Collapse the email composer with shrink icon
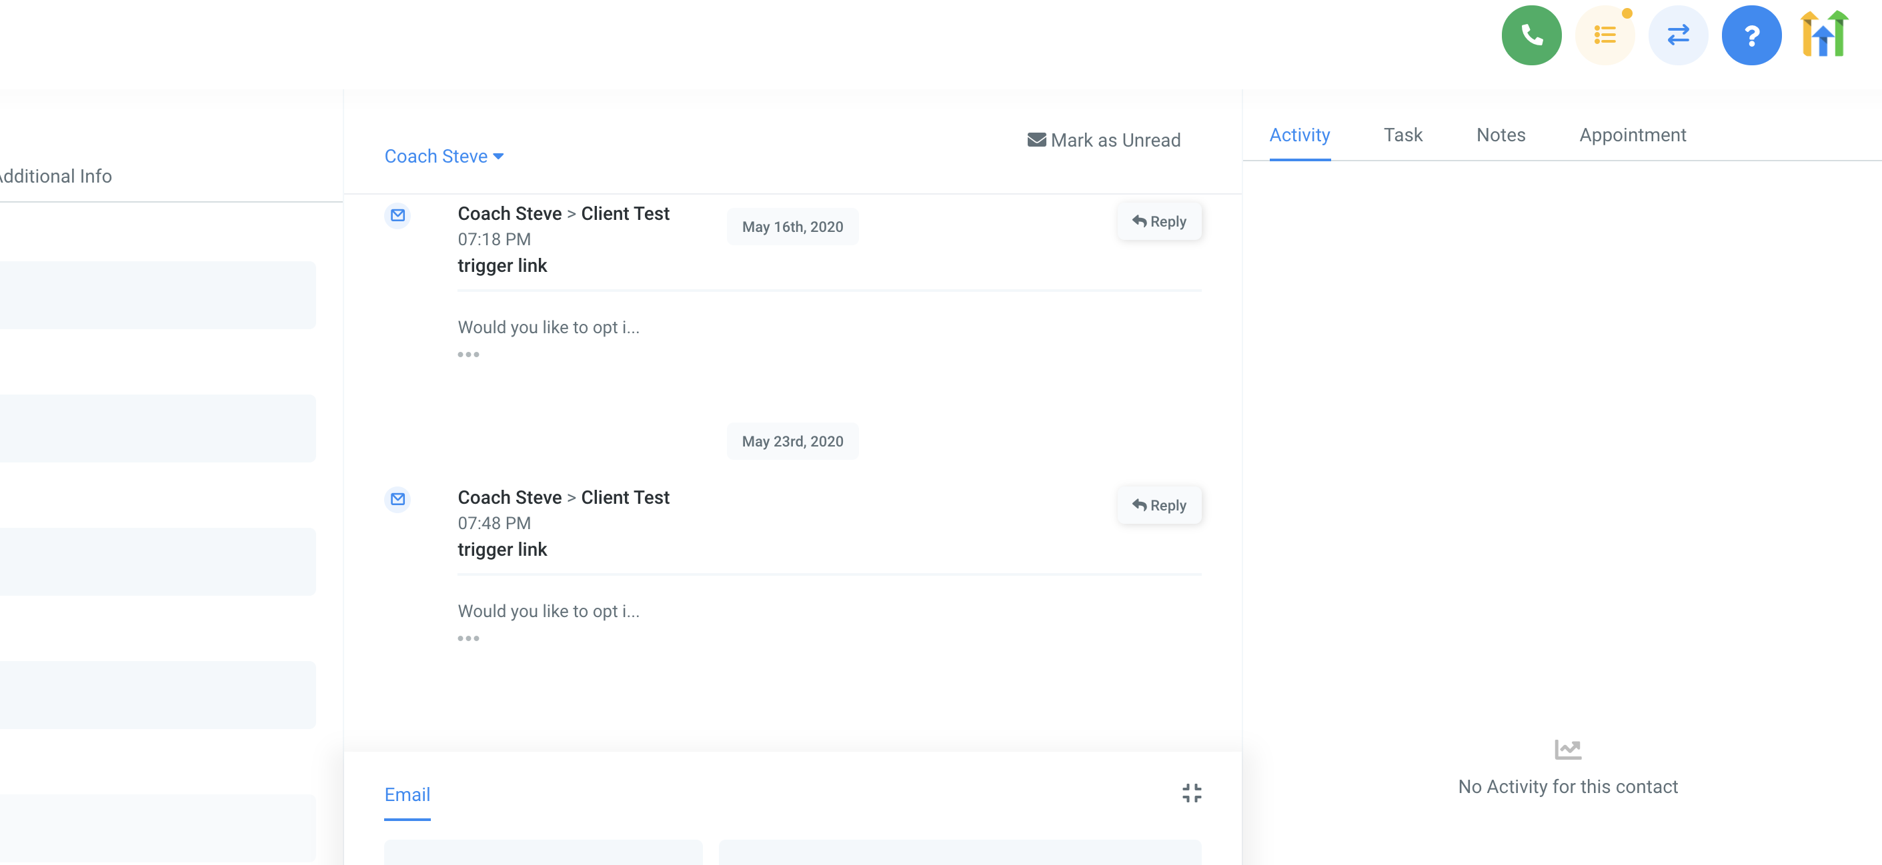The height and width of the screenshot is (865, 1882). coord(1191,794)
